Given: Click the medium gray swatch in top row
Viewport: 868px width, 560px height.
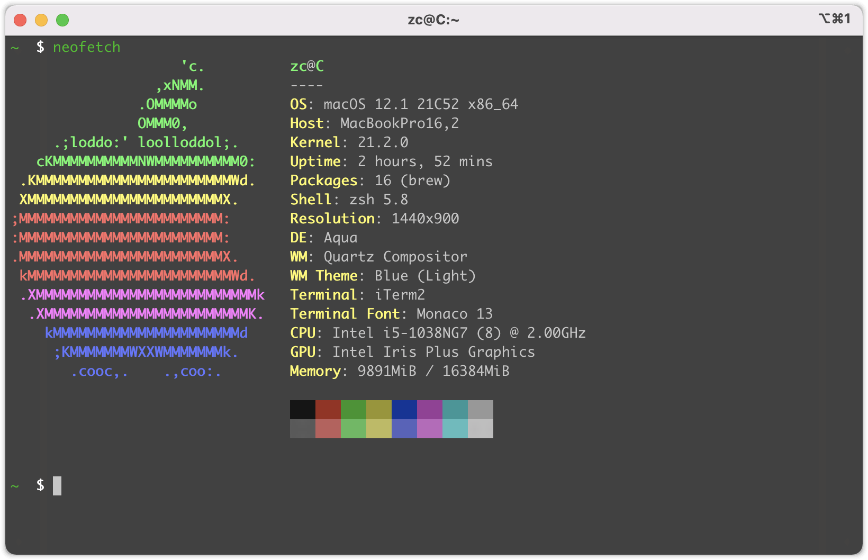Looking at the screenshot, I should [x=481, y=410].
